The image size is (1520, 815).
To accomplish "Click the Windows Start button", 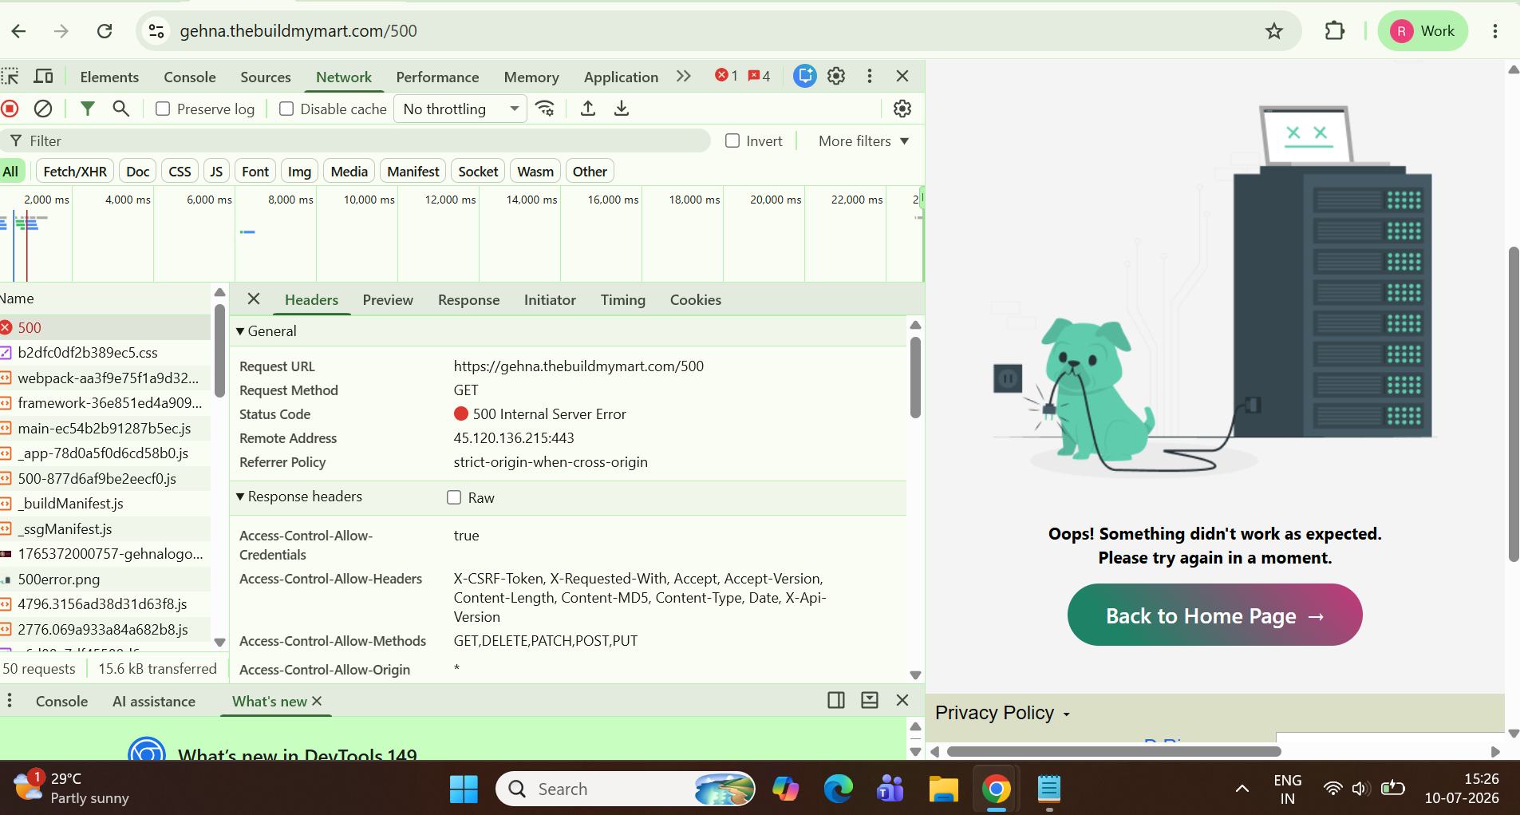I will pos(464,789).
